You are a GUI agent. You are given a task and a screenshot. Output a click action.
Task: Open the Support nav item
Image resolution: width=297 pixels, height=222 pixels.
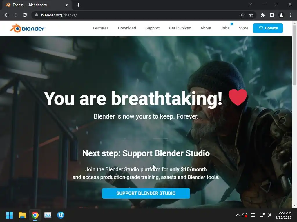pos(153,28)
